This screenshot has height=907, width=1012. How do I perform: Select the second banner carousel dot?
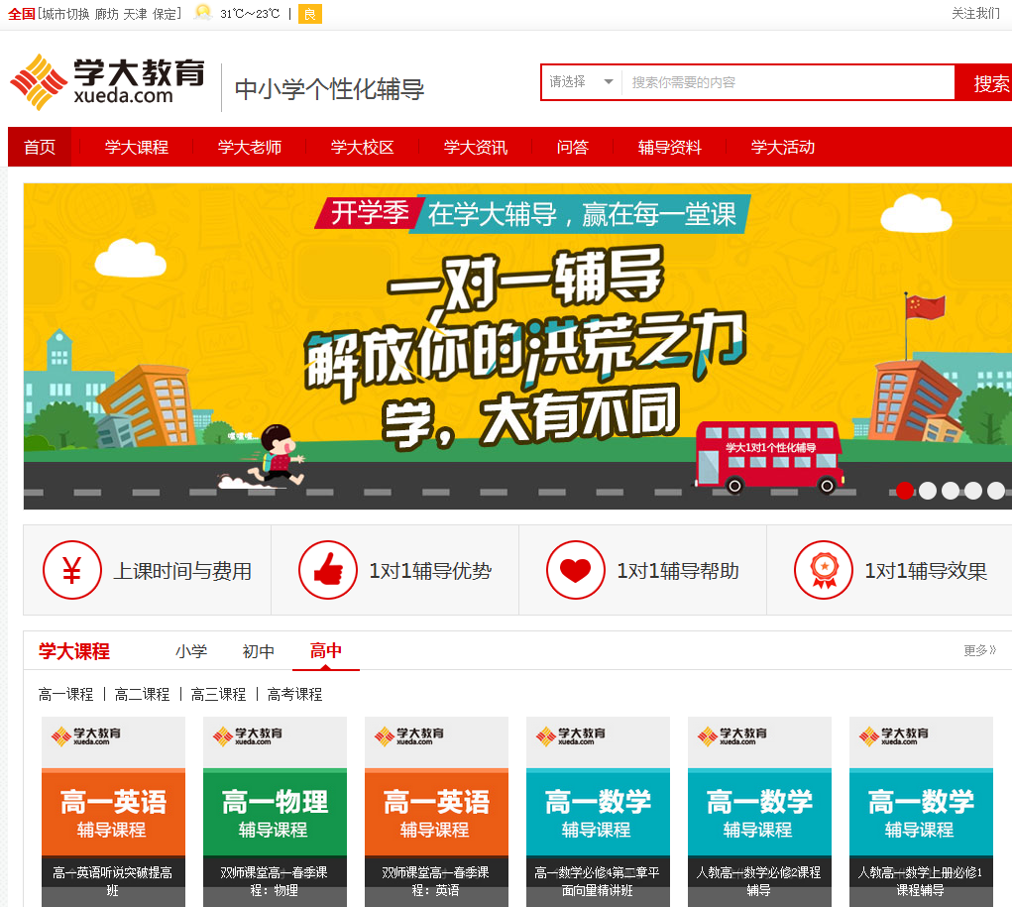pyautogui.click(x=928, y=491)
